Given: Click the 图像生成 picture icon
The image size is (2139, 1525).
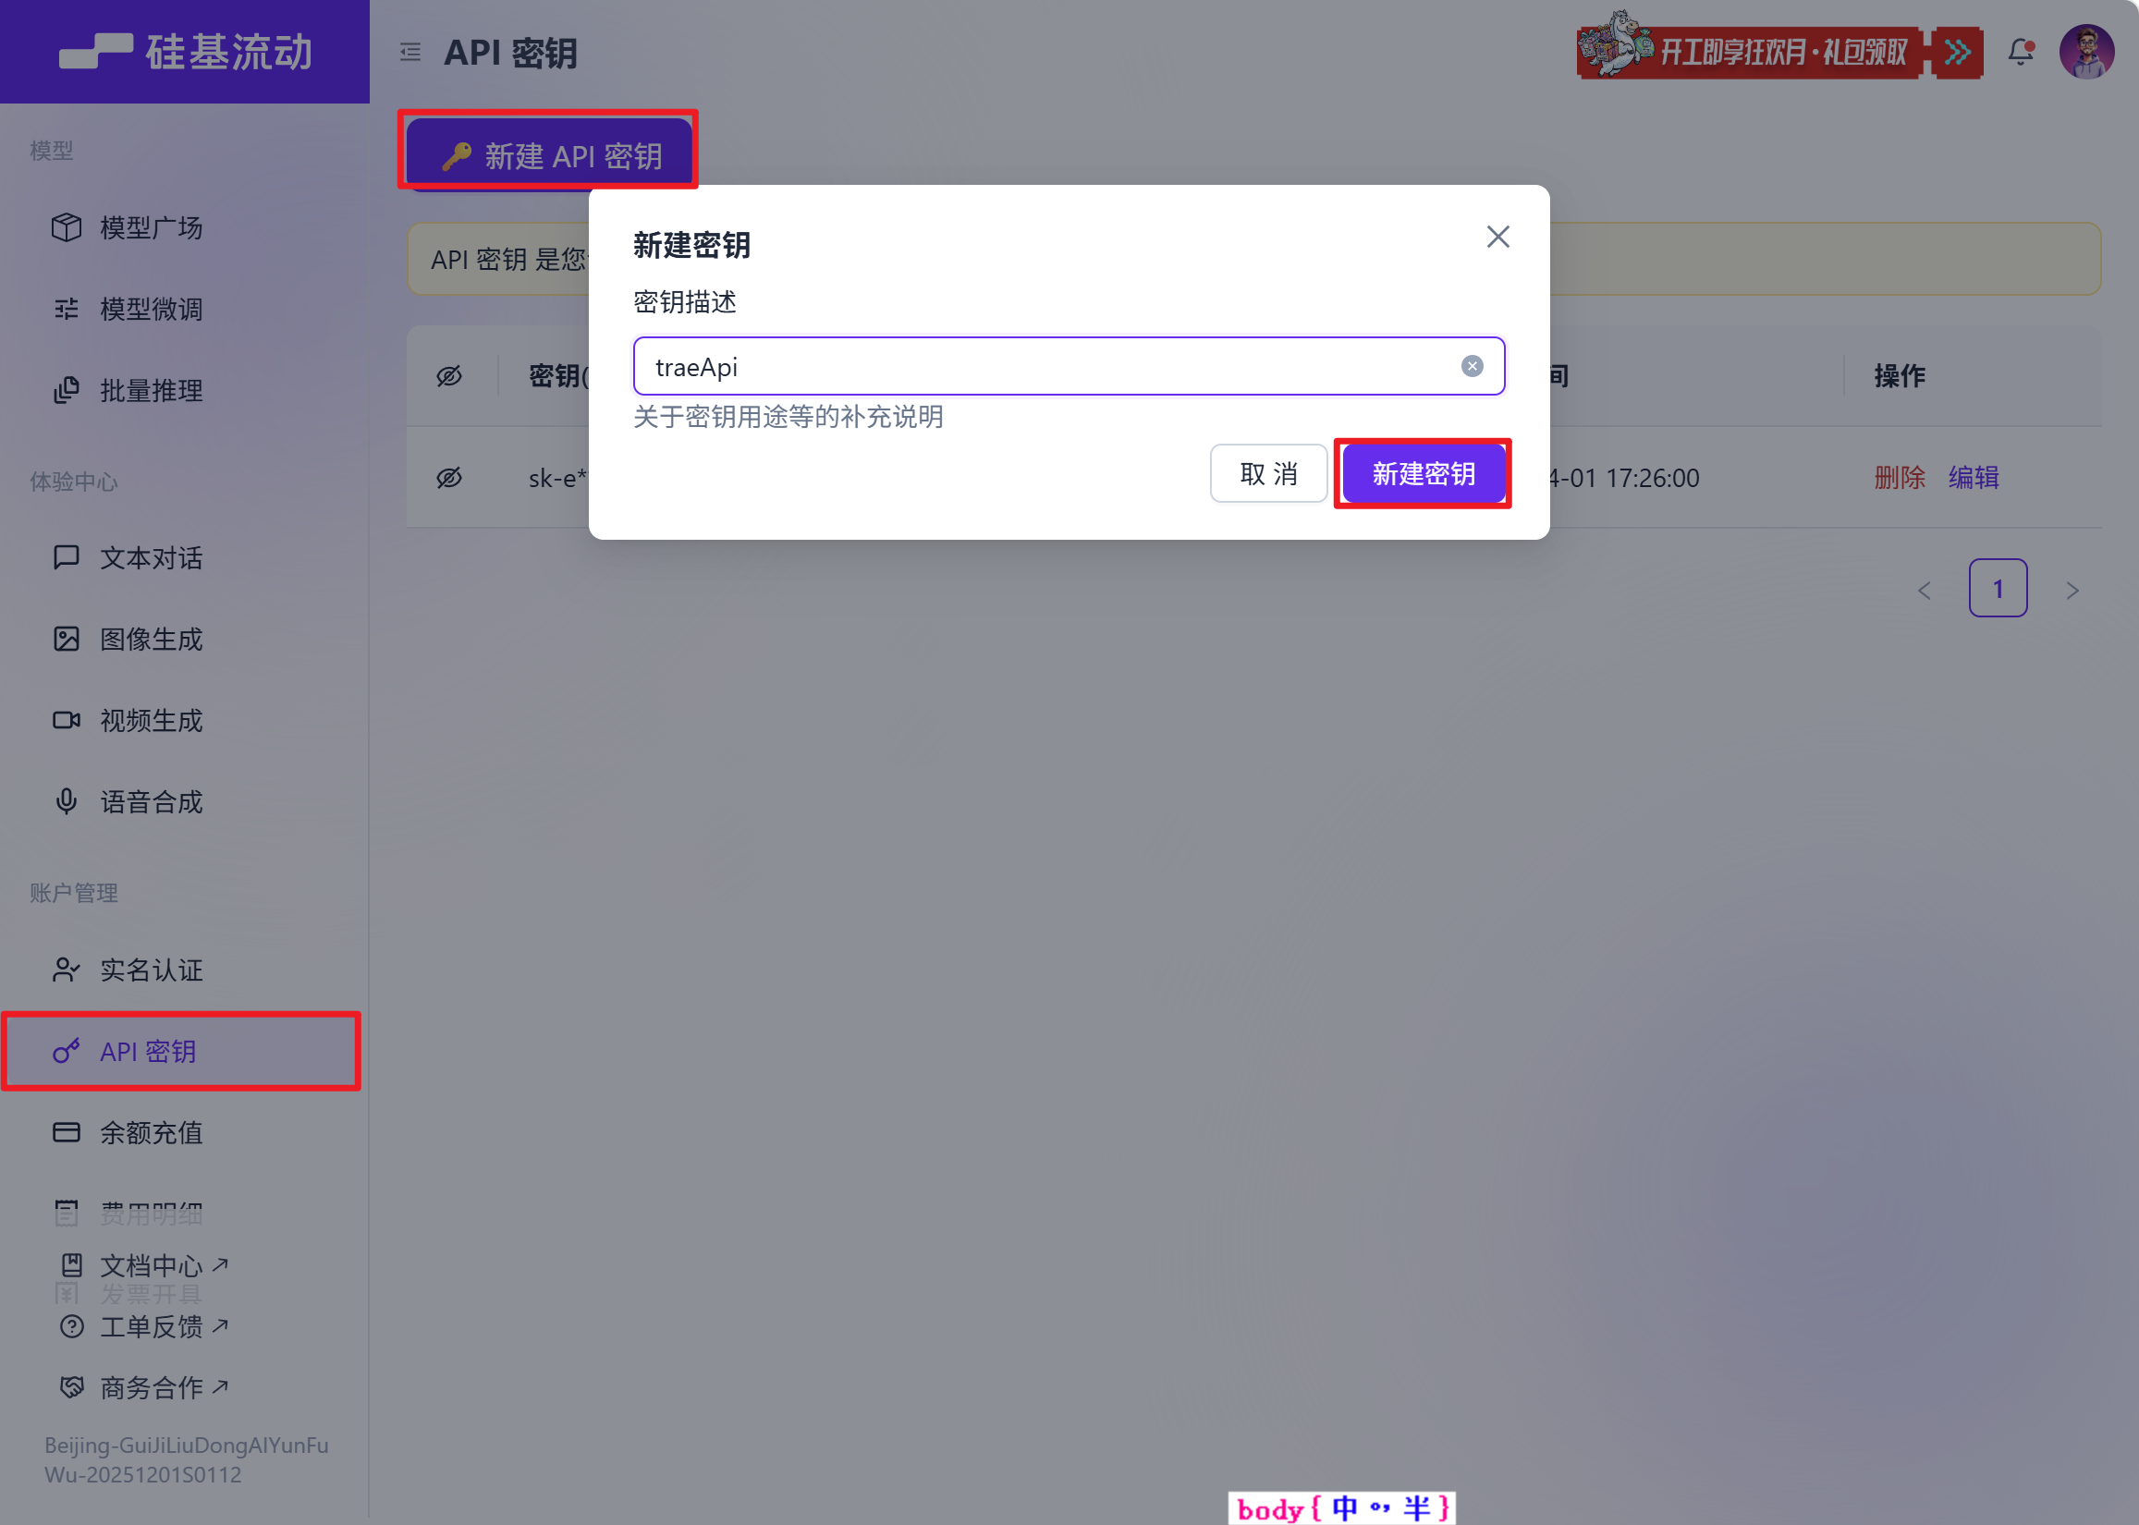Looking at the screenshot, I should [66, 640].
